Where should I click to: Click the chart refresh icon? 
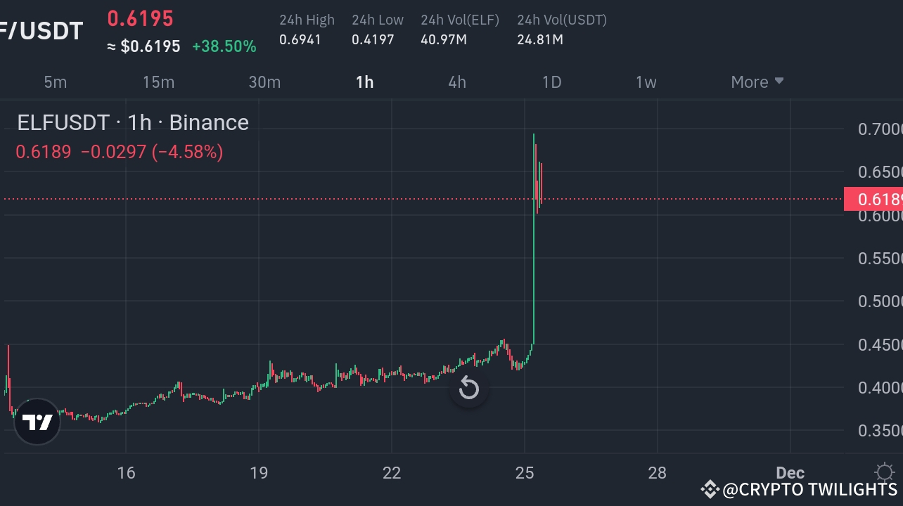click(468, 387)
